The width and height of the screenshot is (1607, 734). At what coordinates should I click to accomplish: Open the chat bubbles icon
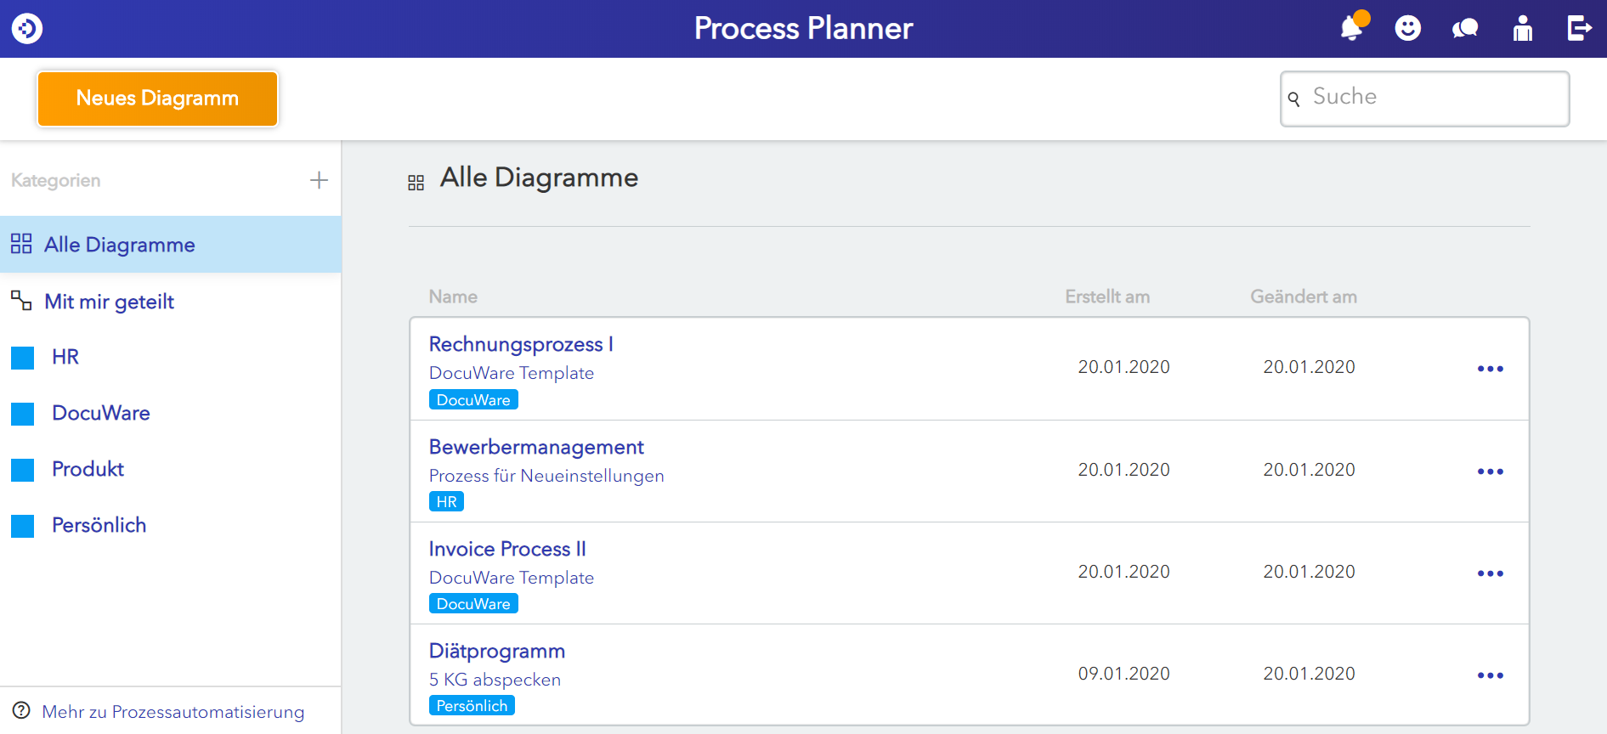click(x=1465, y=29)
